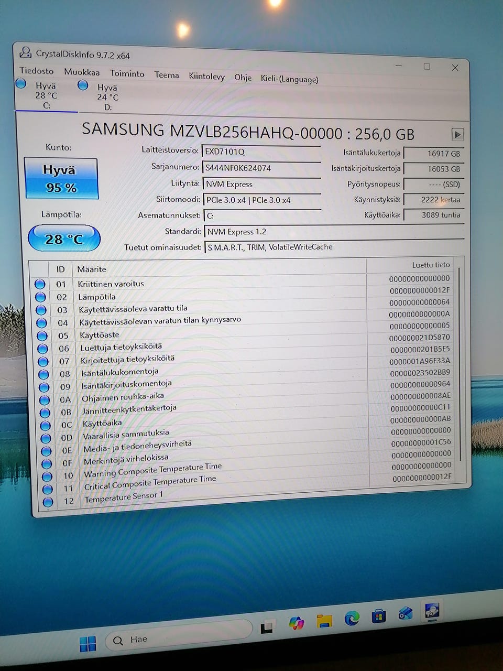
Task: Select the Käyttöaste attribute text
Action: [100, 335]
